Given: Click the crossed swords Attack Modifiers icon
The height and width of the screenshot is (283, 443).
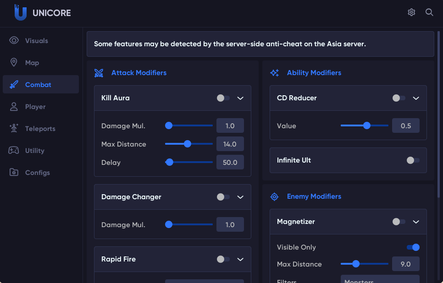Looking at the screenshot, I should click(x=99, y=73).
